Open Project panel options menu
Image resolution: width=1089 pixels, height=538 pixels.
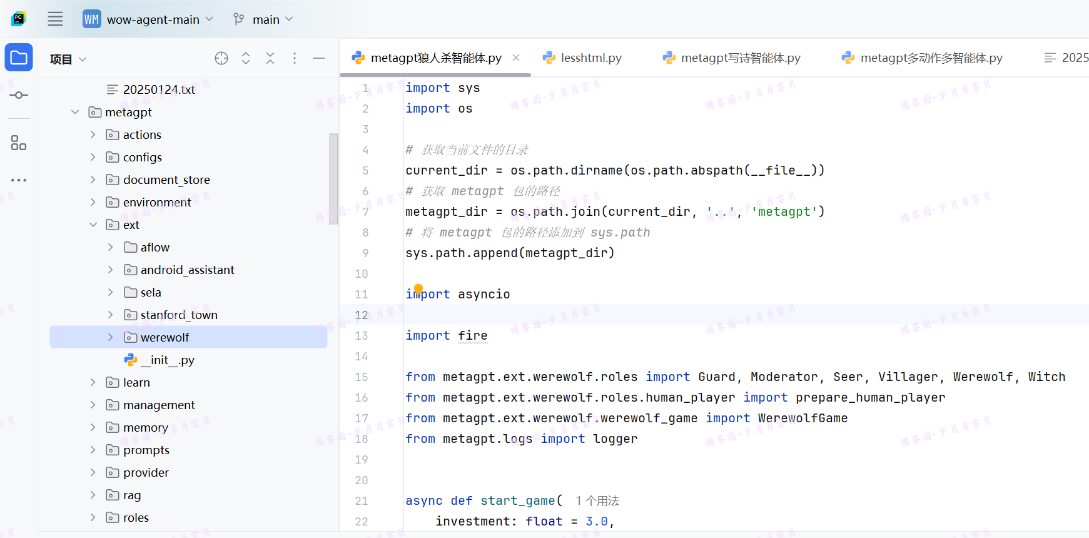(295, 58)
